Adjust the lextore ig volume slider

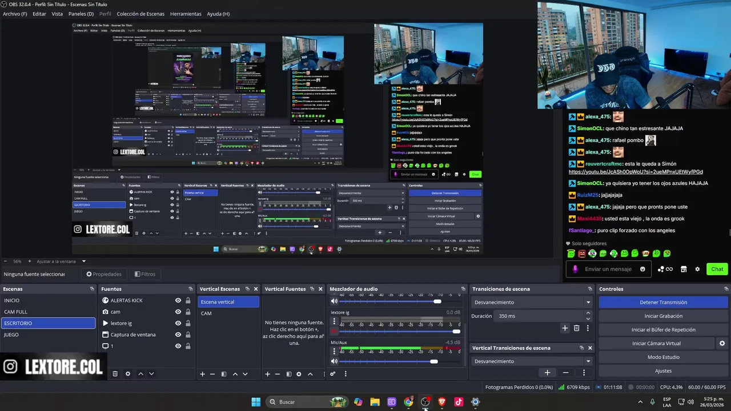pos(401,331)
